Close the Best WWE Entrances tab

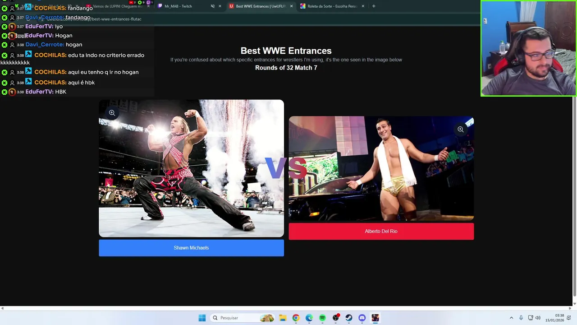tap(291, 6)
